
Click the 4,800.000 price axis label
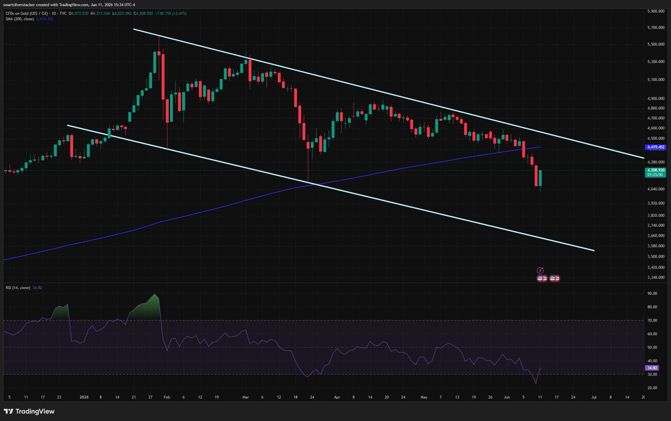point(655,108)
